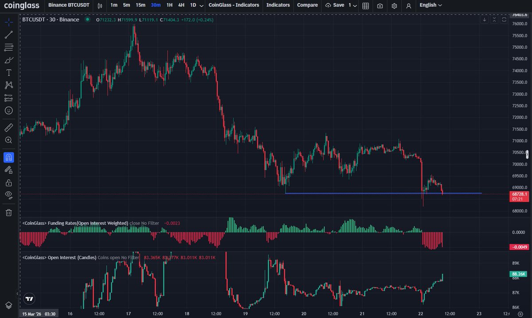Switch to the 1D timeframe

pos(193,5)
